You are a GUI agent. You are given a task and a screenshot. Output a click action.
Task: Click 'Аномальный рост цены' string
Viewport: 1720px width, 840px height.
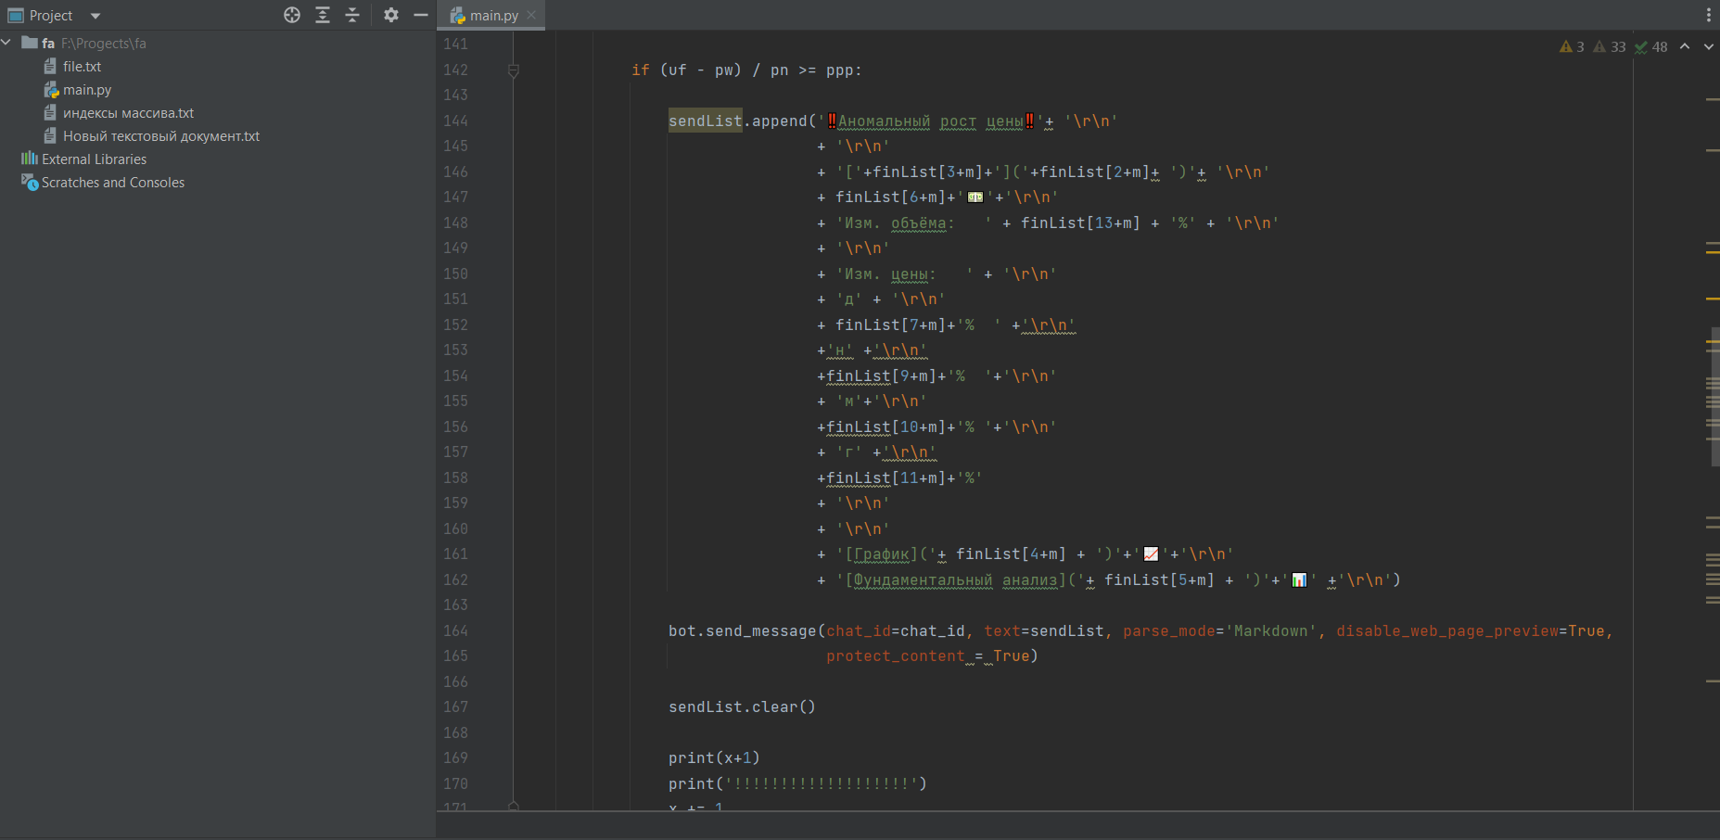[931, 121]
